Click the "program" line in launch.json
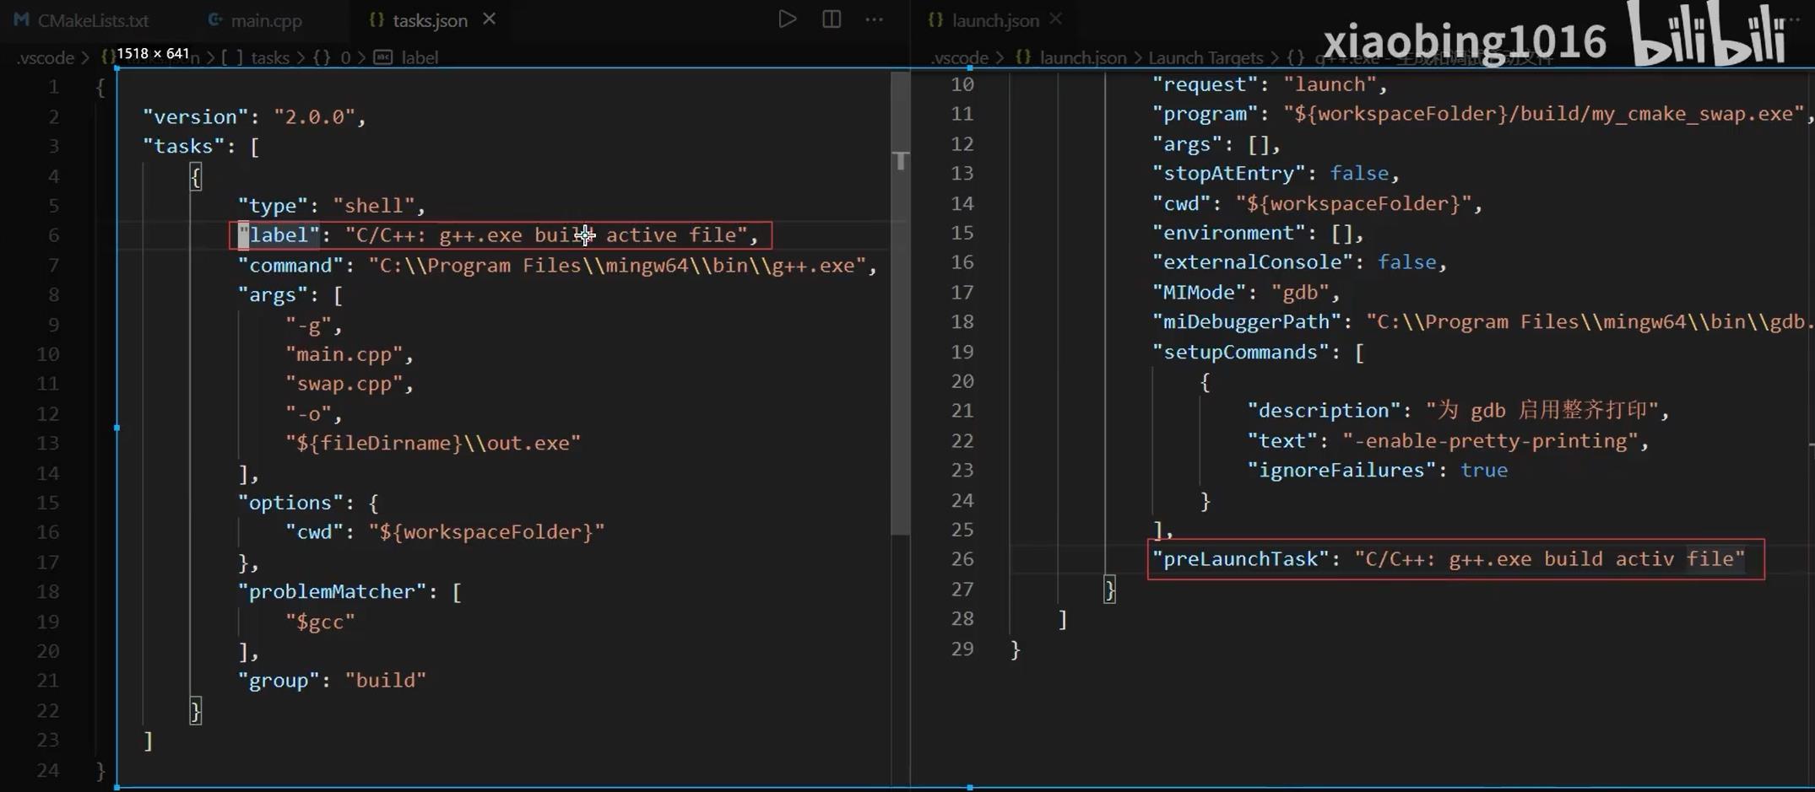Viewport: 1815px width, 792px height. point(1483,114)
